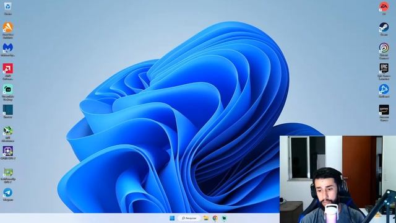Open the Windows Start menu

tap(172, 218)
